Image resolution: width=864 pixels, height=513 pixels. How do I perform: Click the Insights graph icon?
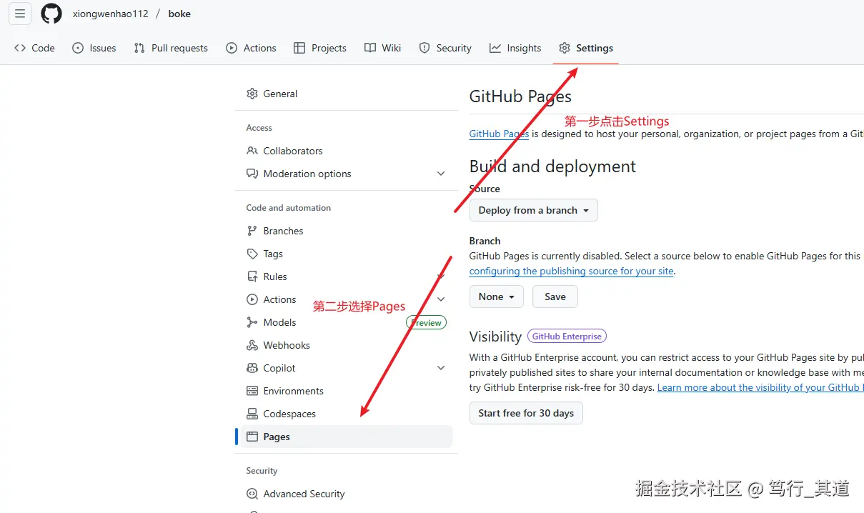(495, 48)
